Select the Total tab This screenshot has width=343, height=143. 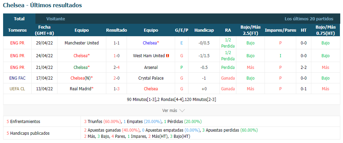(19, 19)
